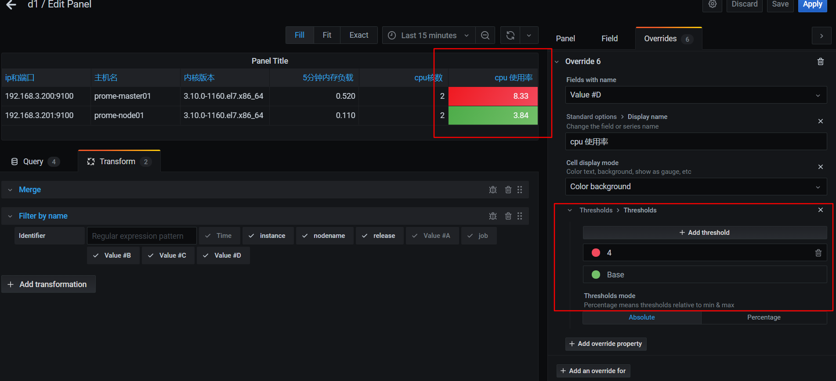The height and width of the screenshot is (381, 836).
Task: Switch to the Panel tab
Action: [x=565, y=39]
